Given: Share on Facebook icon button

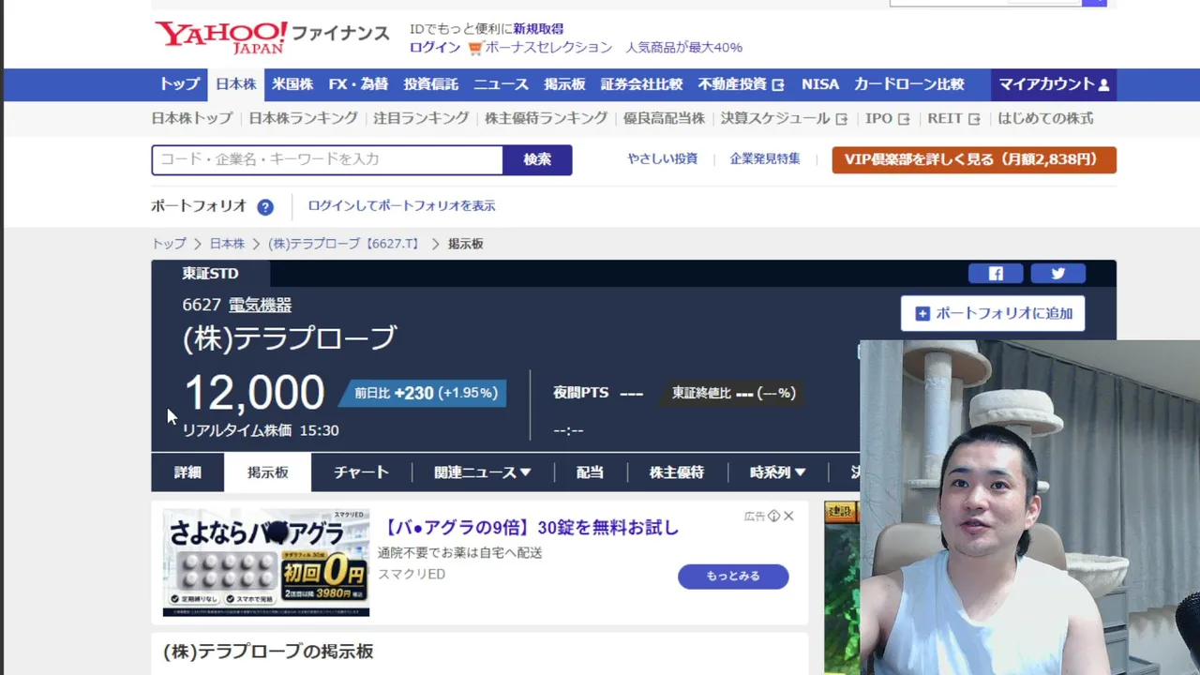Looking at the screenshot, I should [996, 274].
